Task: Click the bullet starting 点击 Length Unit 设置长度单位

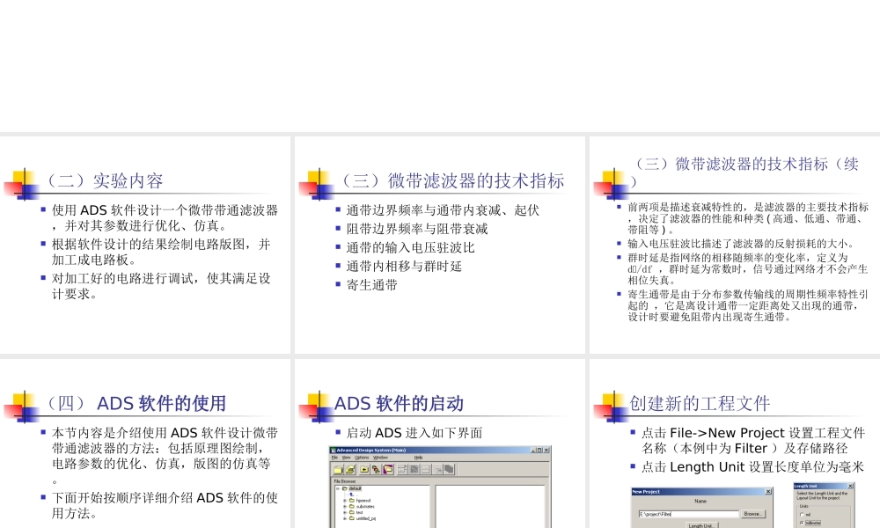Action: (x=752, y=466)
